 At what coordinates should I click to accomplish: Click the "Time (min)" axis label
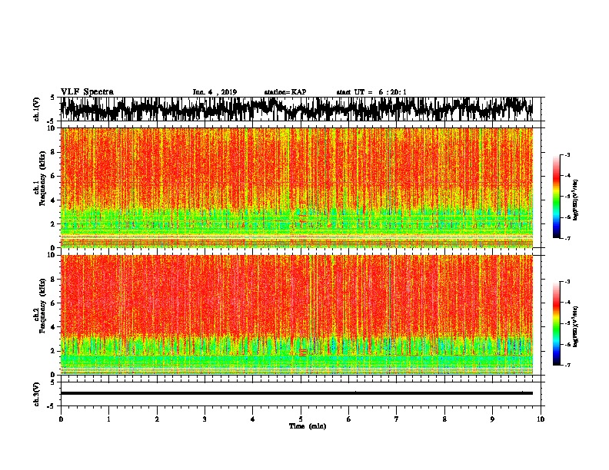click(308, 426)
